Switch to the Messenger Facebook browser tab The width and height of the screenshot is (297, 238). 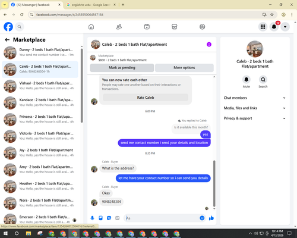[36, 5]
